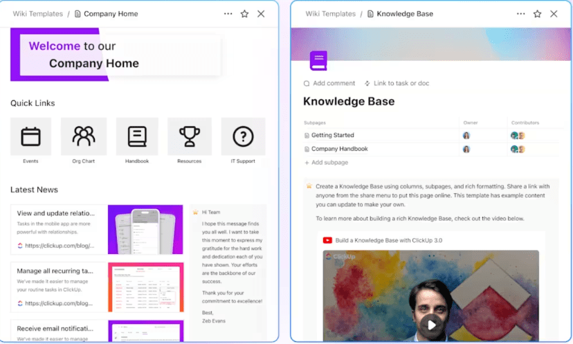This screenshot has height=344, width=573.
Task: Click the purple book page icon
Action: (318, 60)
